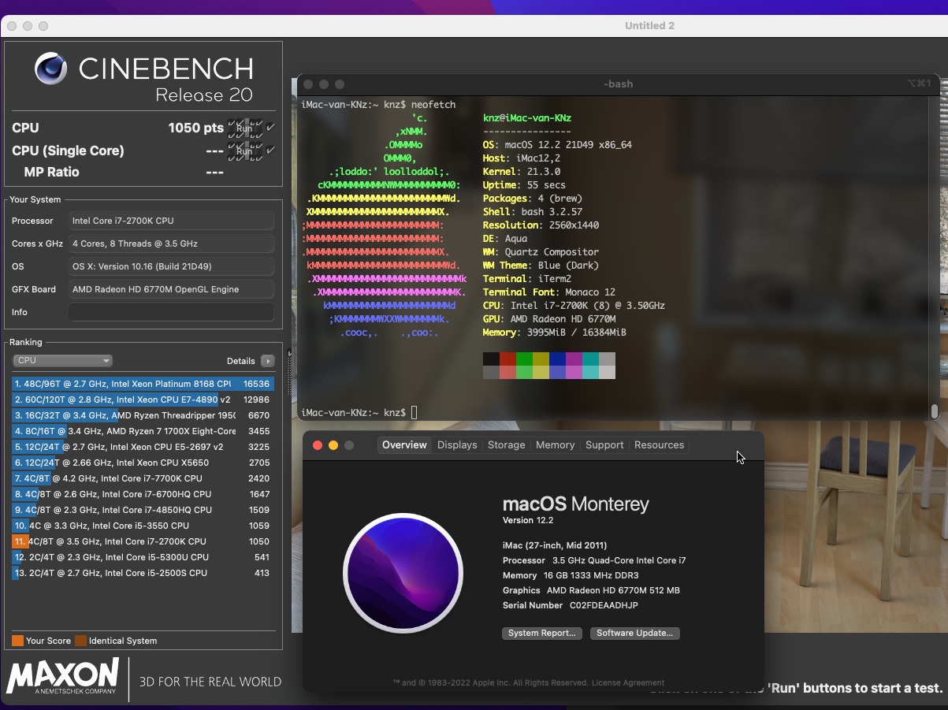Open the License Agreement link
Viewport: 948px width, 710px height.
point(628,683)
